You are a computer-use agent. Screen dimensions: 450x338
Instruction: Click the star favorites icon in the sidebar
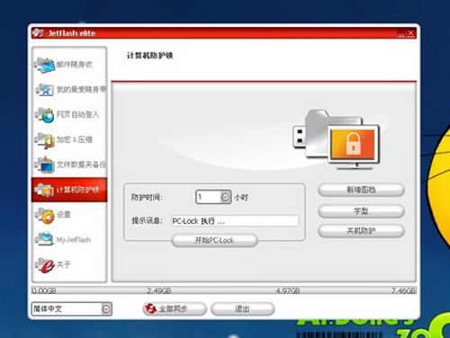pos(44,90)
